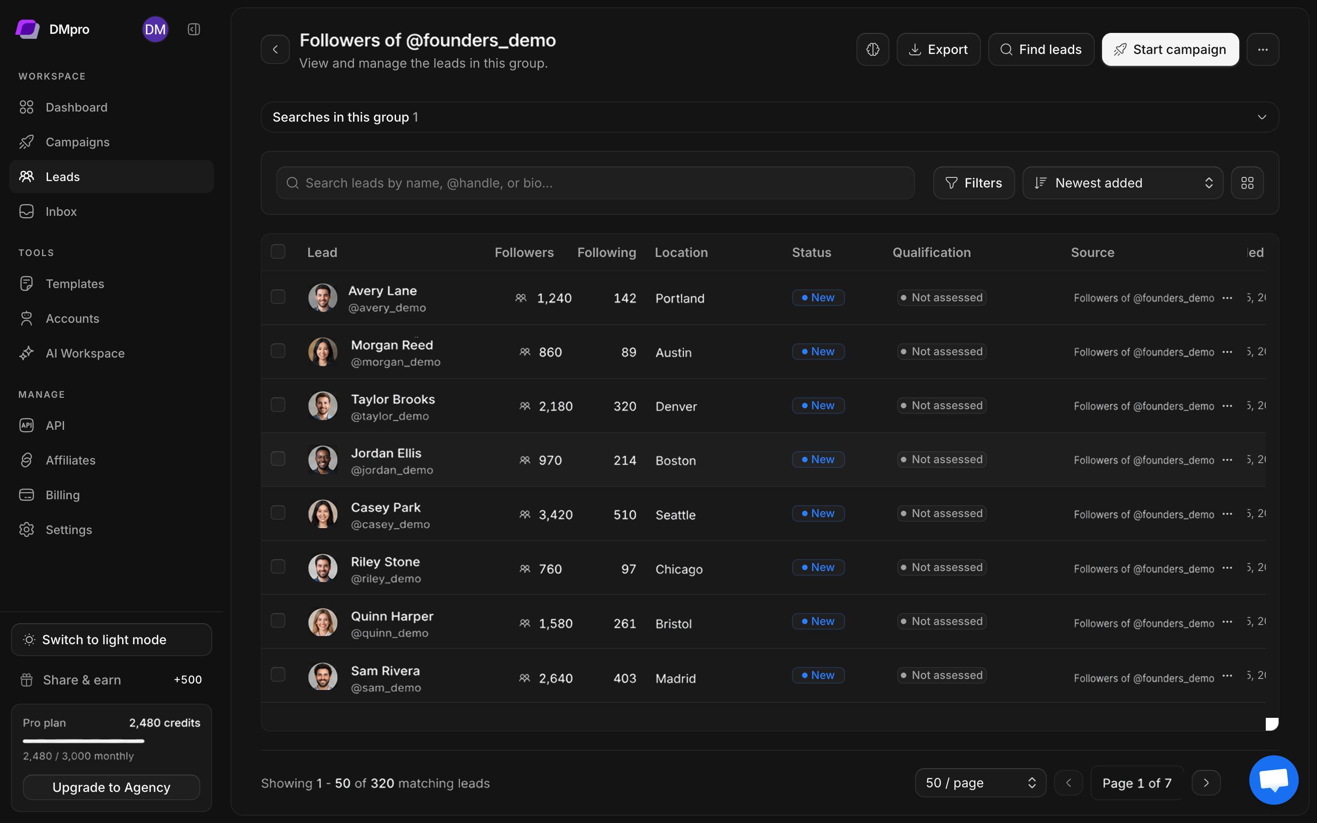Collapse the sidebar with panel icon
Image resolution: width=1317 pixels, height=823 pixels.
tap(194, 29)
